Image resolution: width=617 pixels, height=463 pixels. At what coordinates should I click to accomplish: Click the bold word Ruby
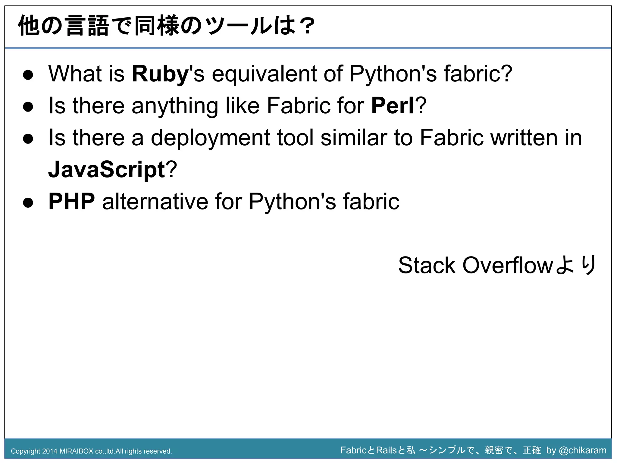(160, 74)
